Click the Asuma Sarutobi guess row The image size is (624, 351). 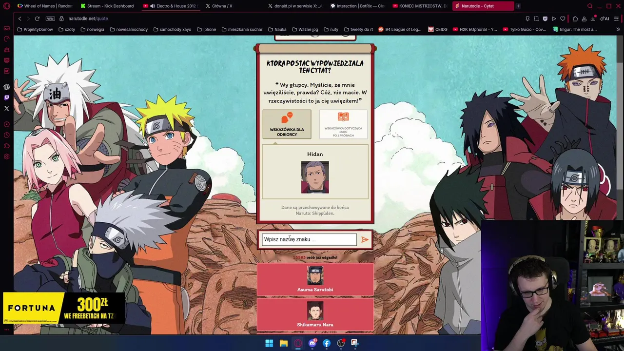[315, 279]
